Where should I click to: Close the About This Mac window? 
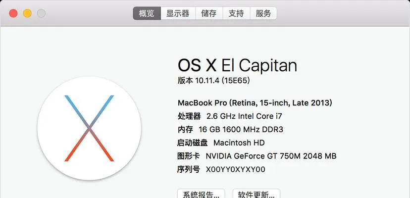point(13,13)
